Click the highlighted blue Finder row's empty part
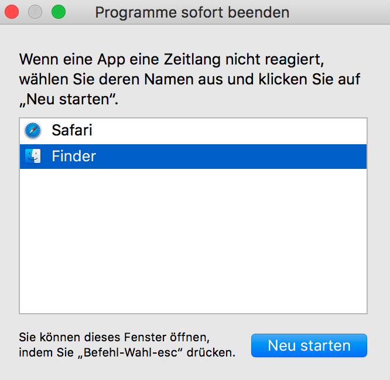 coord(234,157)
